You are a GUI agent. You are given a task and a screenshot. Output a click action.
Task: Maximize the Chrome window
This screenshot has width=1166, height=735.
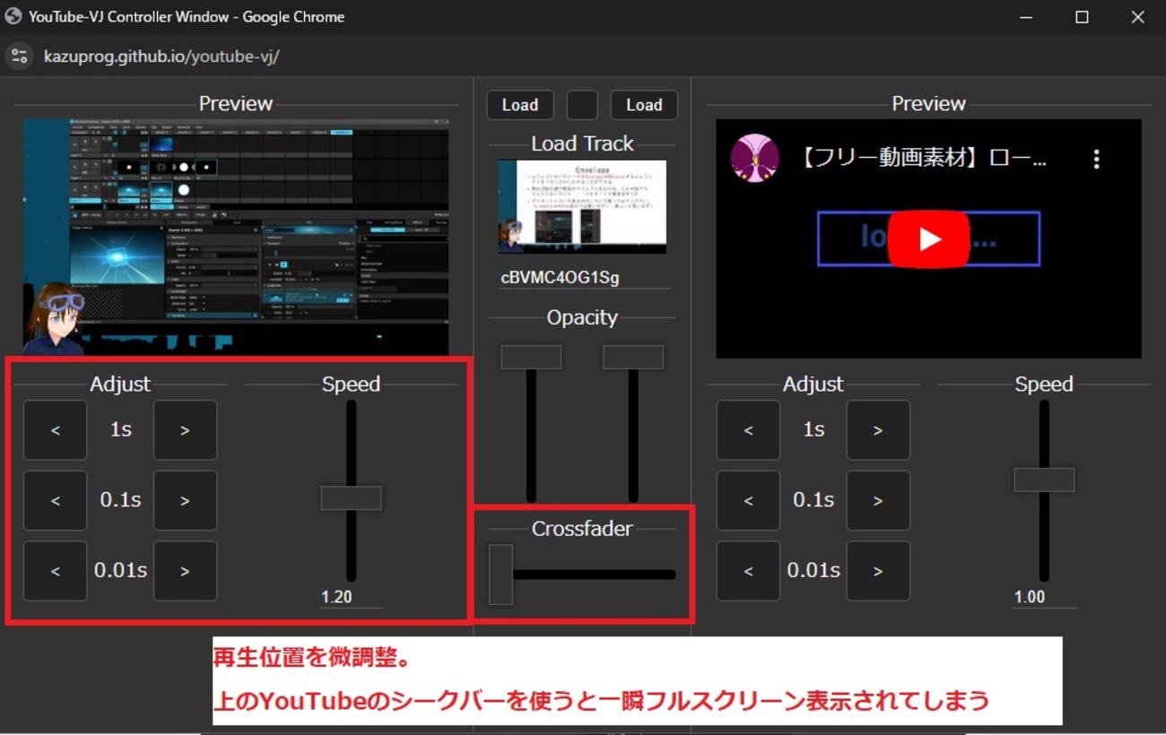(x=1082, y=17)
